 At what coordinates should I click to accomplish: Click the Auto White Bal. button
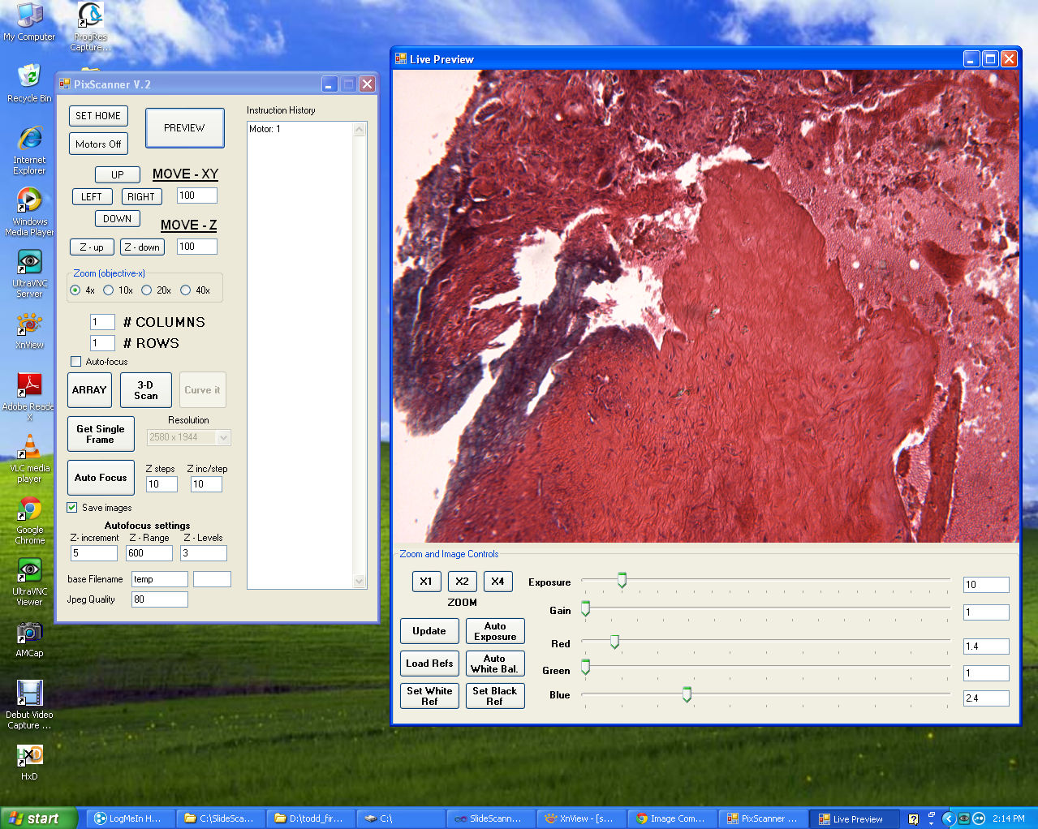tap(494, 664)
